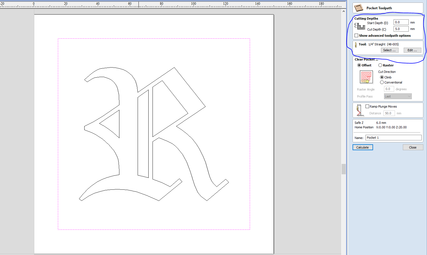Viewport: 427px width, 255px height.
Task: Click the ramp plunge diagram icon
Action: pyautogui.click(x=360, y=110)
